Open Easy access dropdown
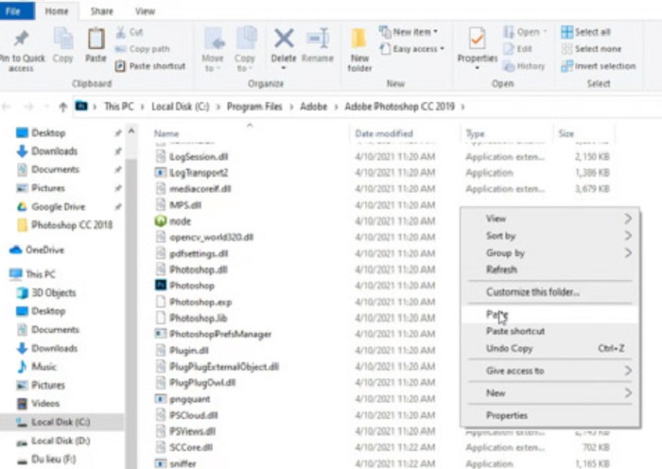 click(411, 49)
